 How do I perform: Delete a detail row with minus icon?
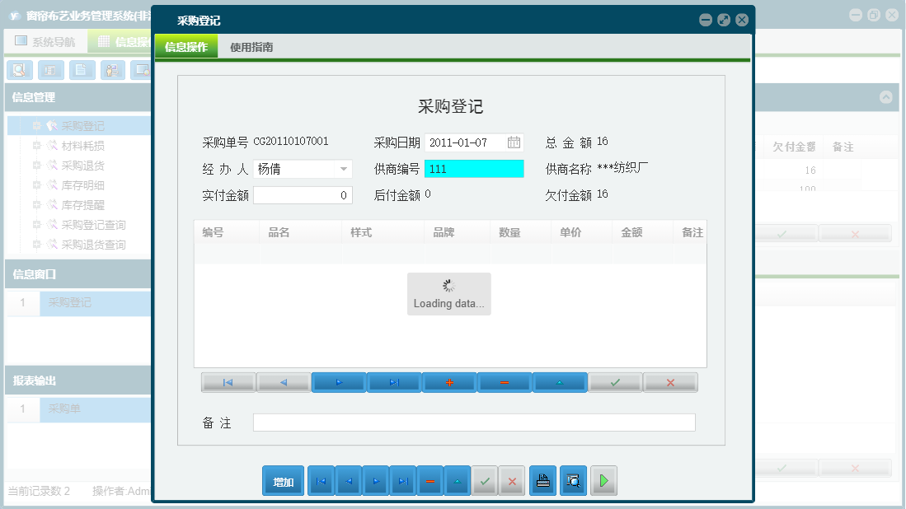tap(504, 382)
